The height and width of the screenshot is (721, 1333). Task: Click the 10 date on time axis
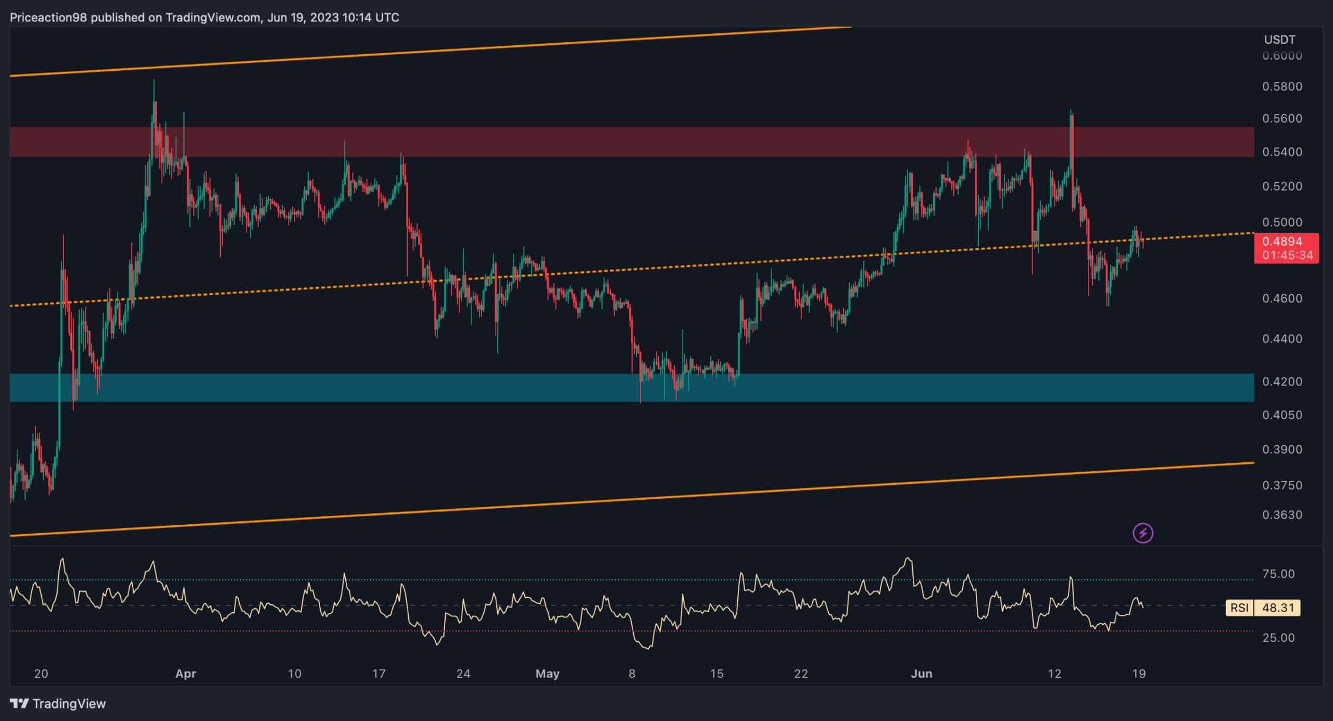point(295,674)
